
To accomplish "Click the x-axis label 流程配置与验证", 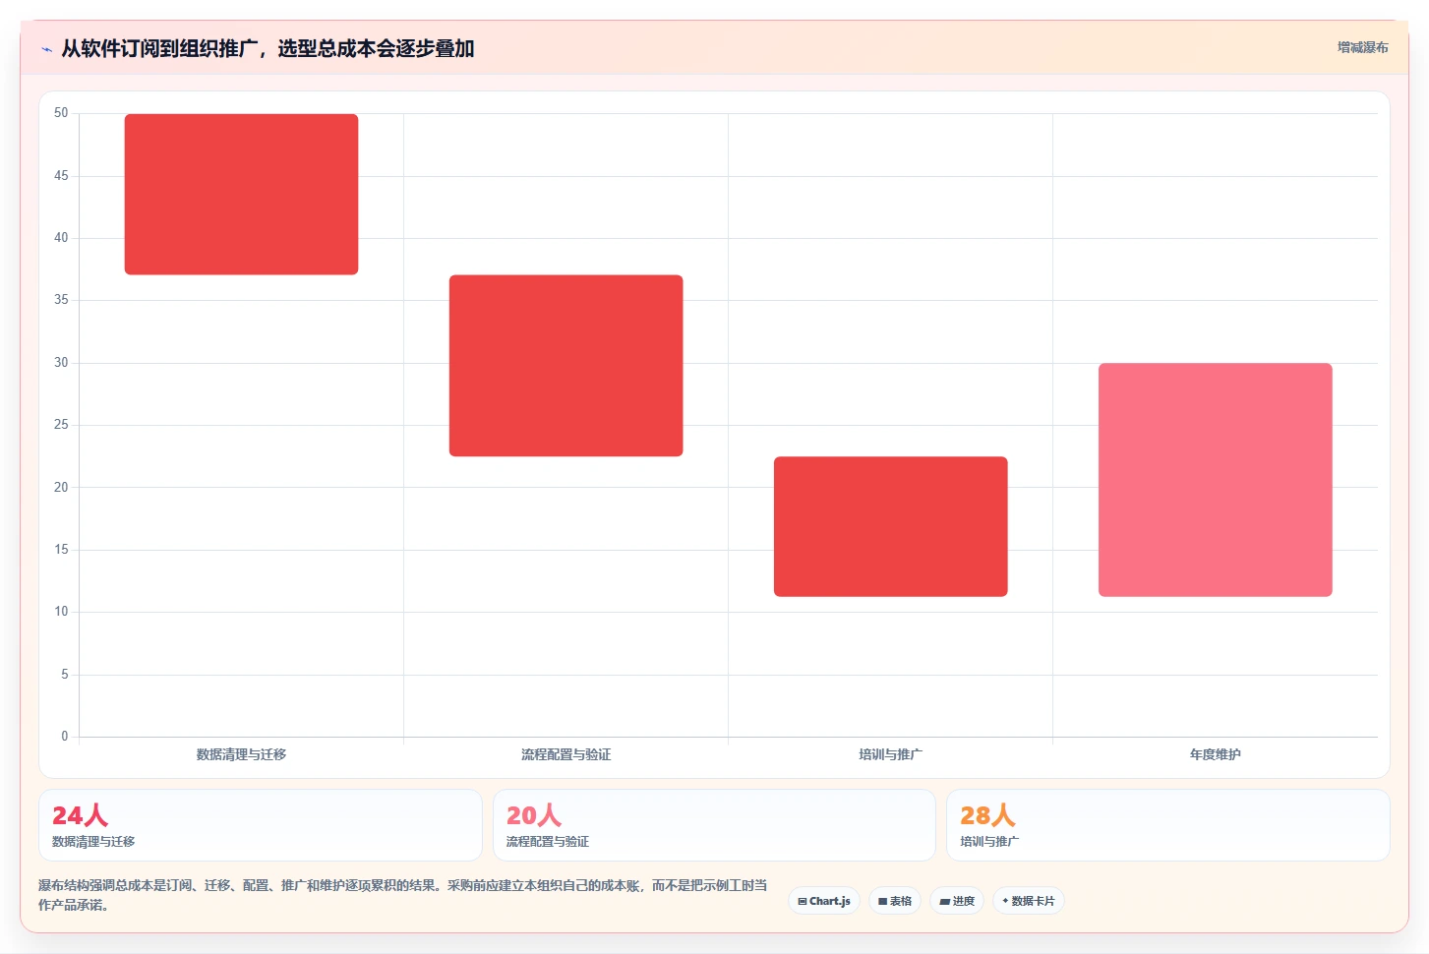I will click(566, 754).
